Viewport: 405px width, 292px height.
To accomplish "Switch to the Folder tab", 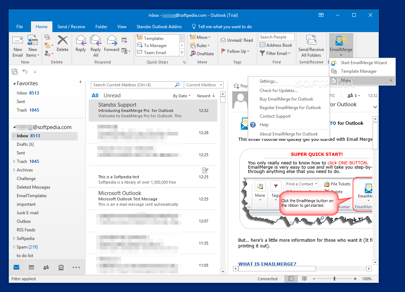I will click(x=101, y=27).
